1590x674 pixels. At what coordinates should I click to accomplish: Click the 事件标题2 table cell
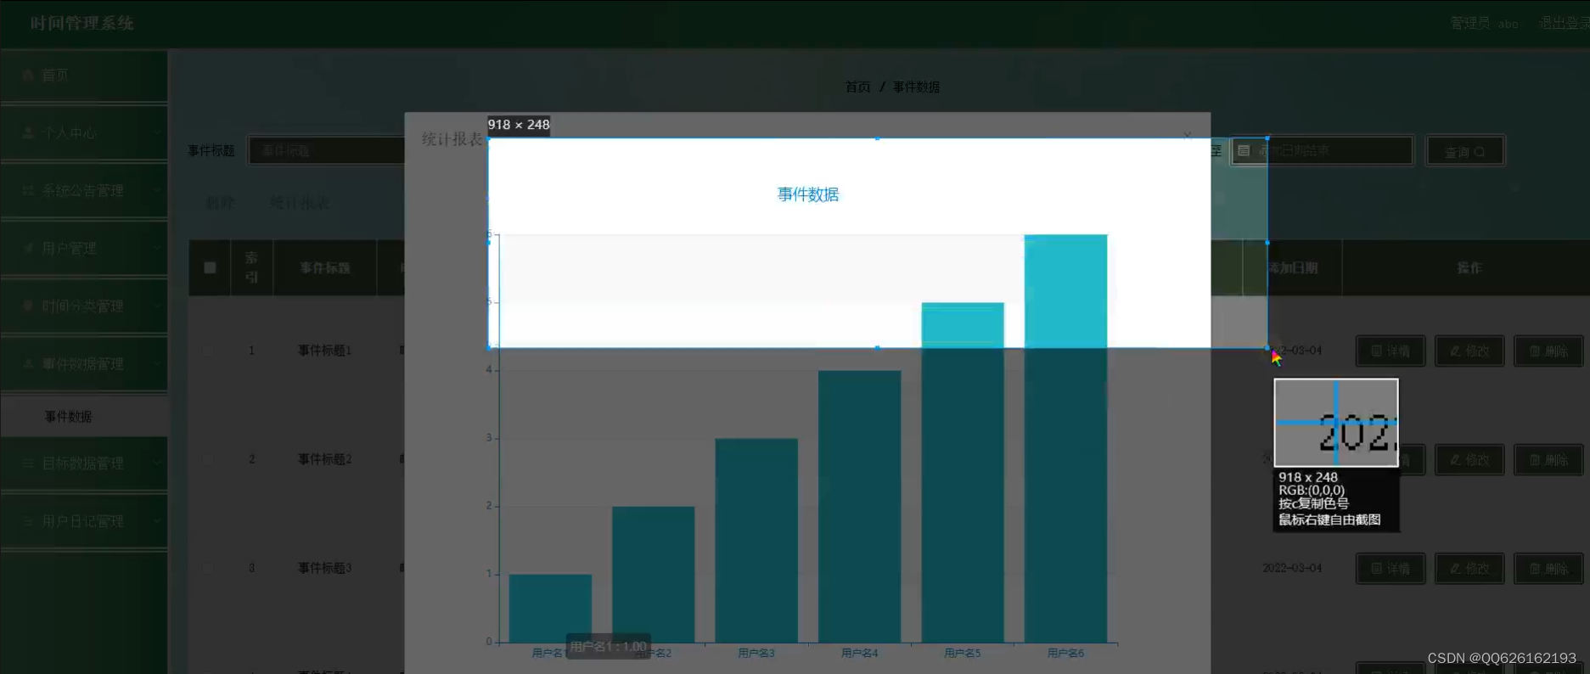[x=324, y=458]
